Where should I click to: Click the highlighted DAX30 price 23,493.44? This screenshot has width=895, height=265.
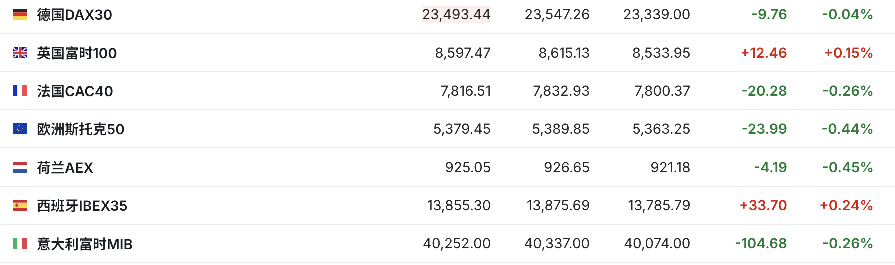(456, 15)
